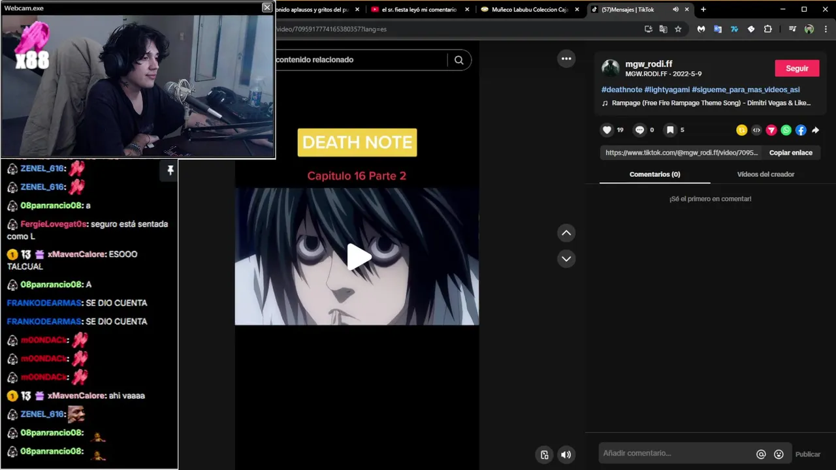
Task: Open the #sigueme_para_mas_videos_asi hashtag
Action: pos(746,89)
